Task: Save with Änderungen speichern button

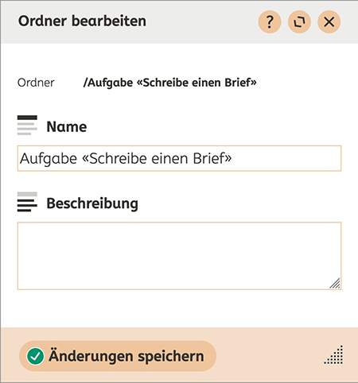Action: [x=118, y=356]
